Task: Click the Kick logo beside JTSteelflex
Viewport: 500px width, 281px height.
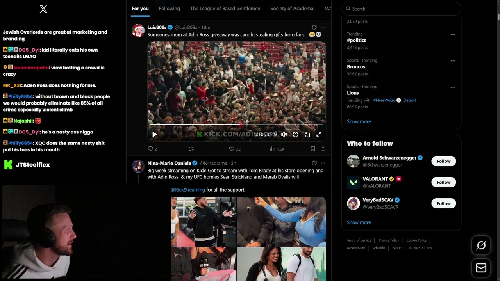Action: [8, 165]
